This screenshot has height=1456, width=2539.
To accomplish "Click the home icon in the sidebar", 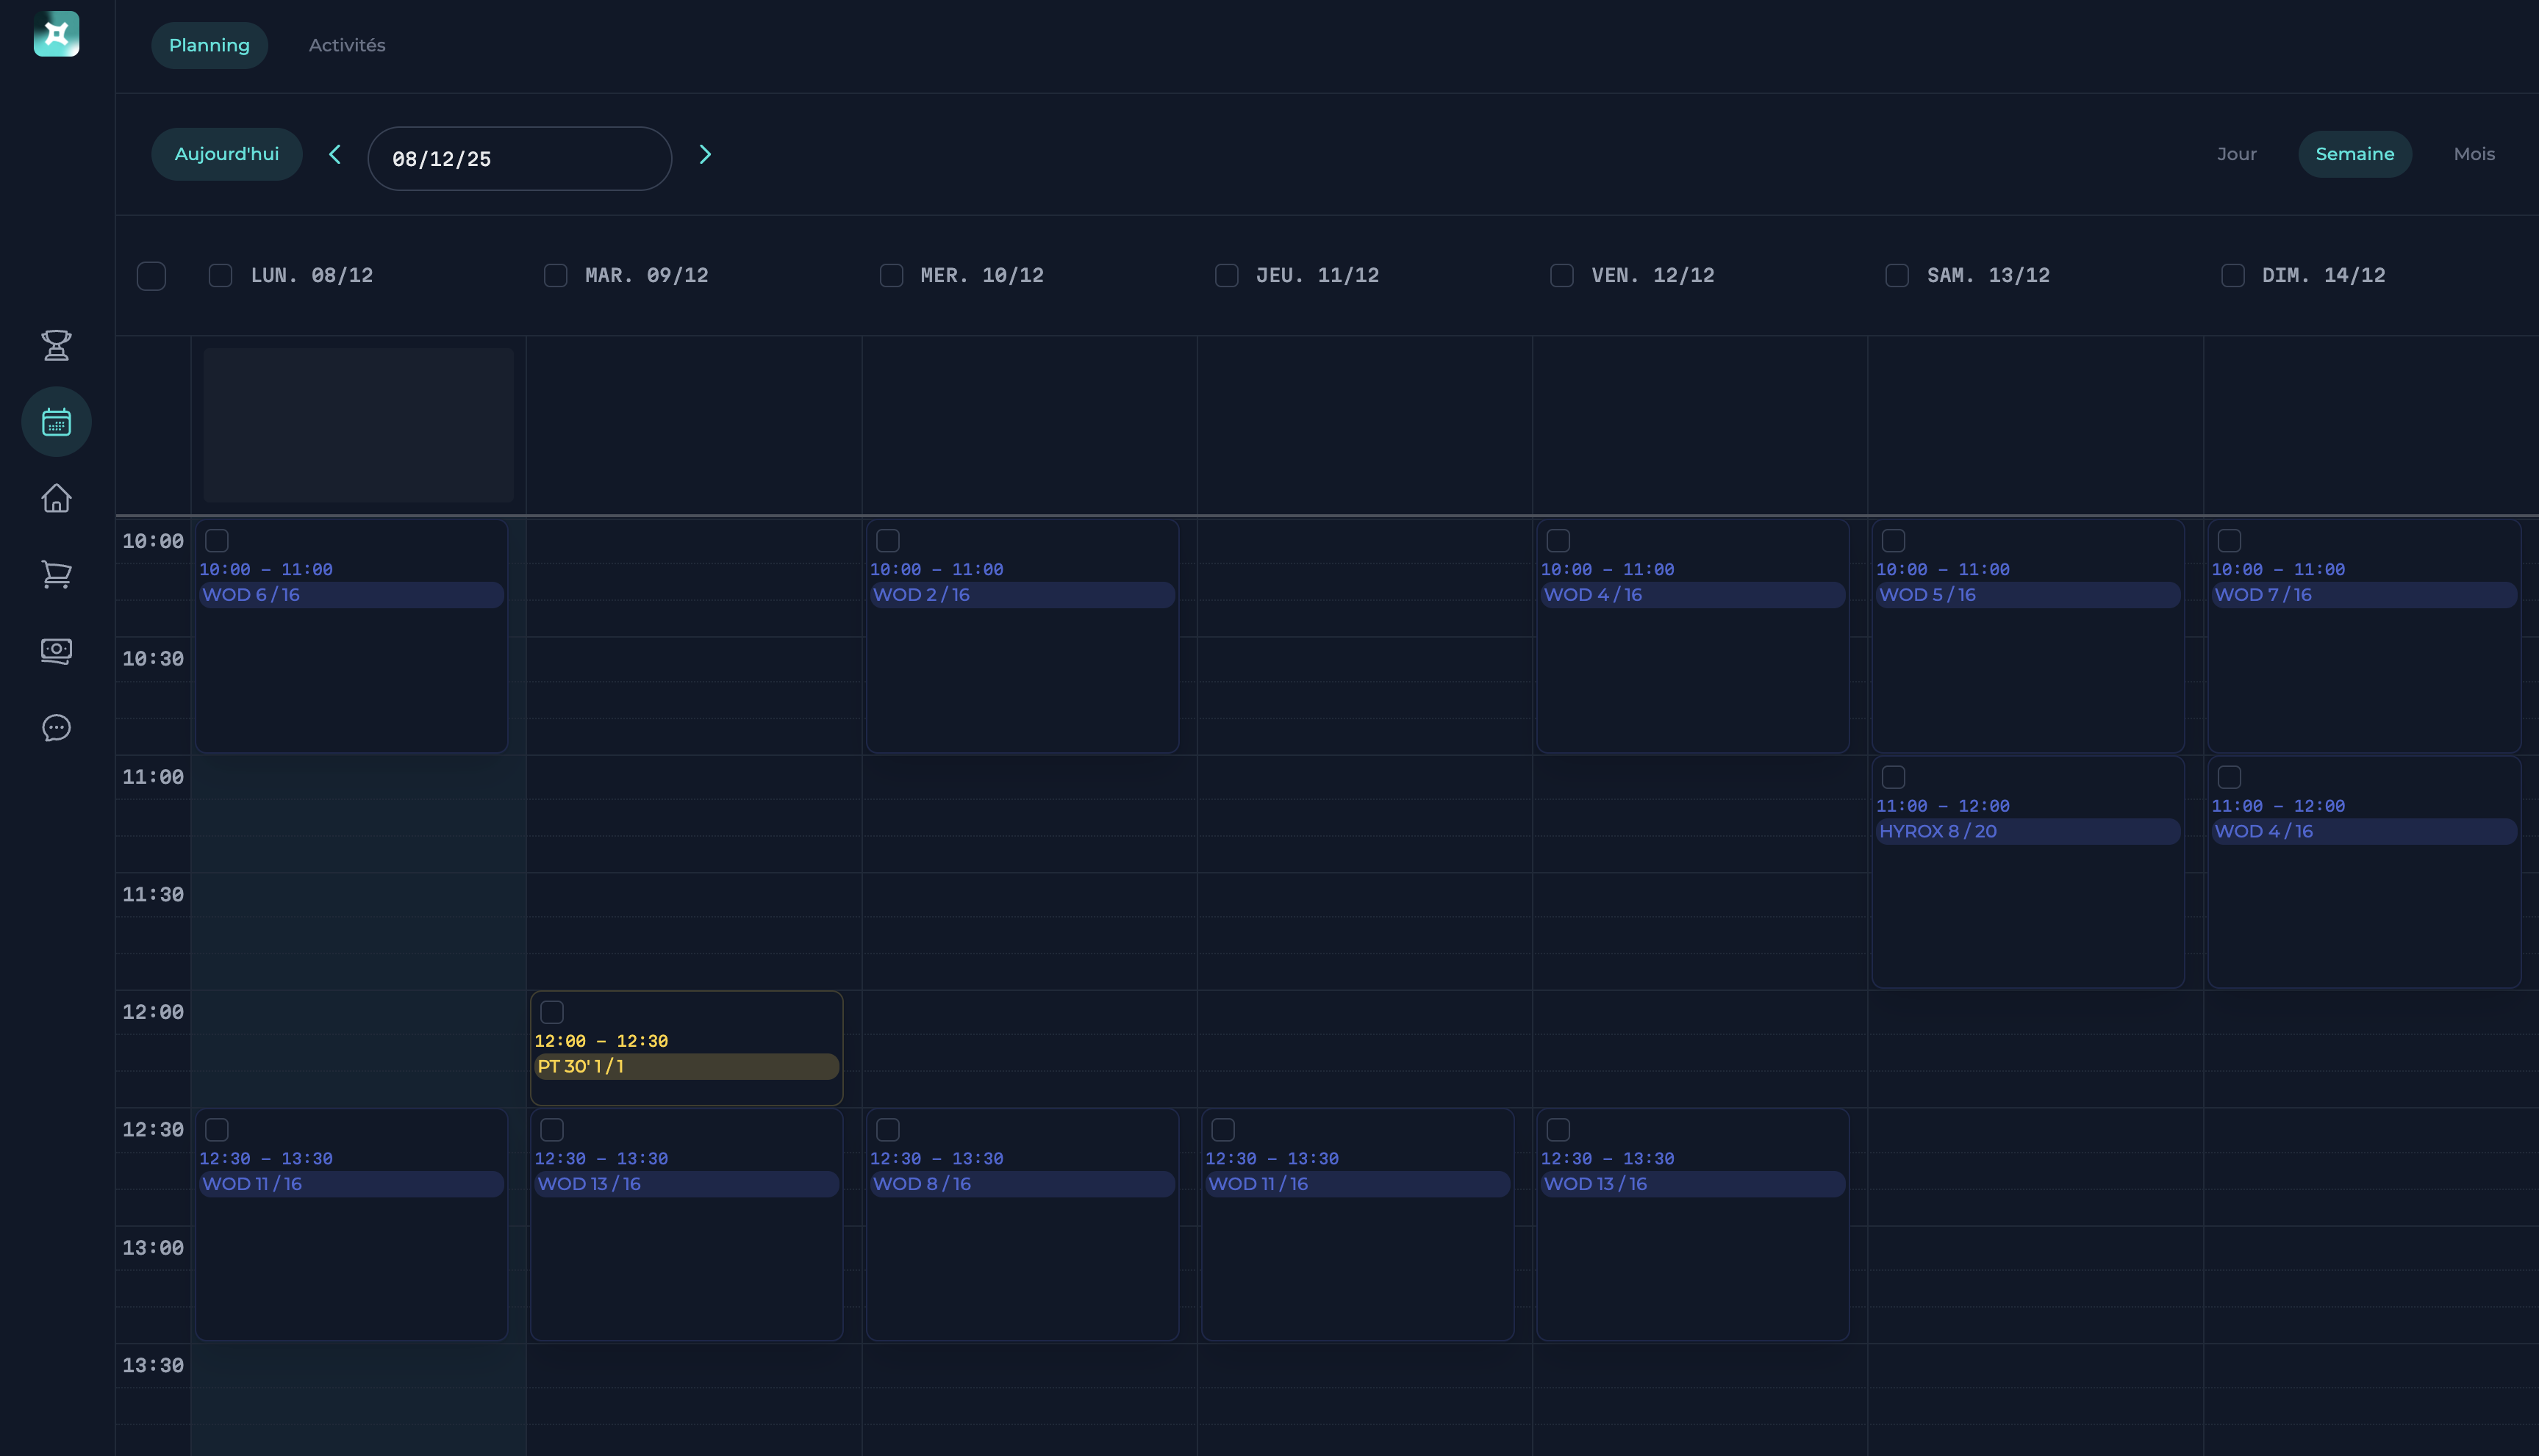I will click(56, 497).
